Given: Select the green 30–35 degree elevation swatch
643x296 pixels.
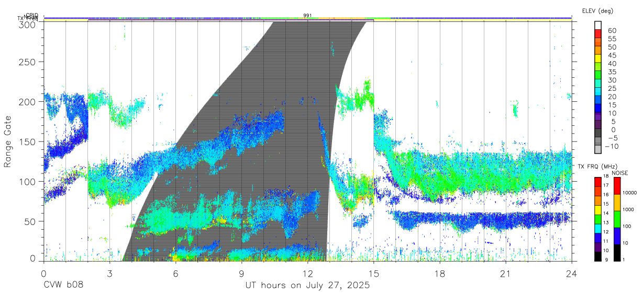Looking at the screenshot, I should [x=598, y=75].
